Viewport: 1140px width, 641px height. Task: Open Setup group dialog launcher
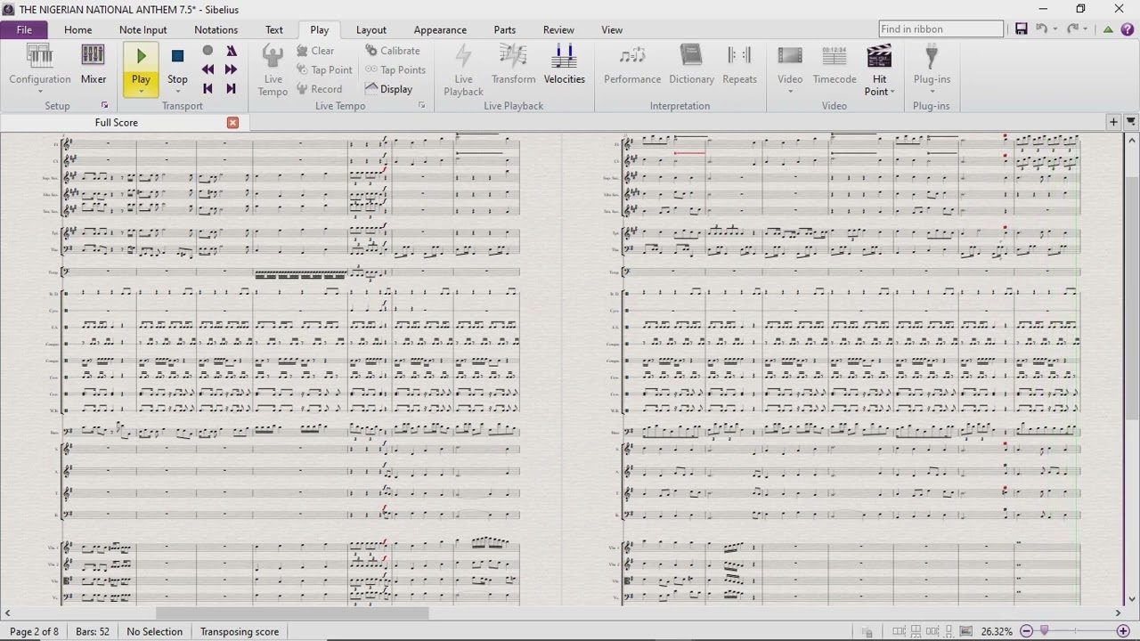pyautogui.click(x=104, y=106)
